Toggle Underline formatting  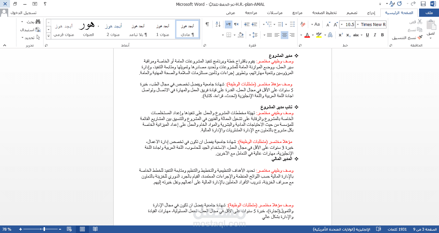(x=367, y=35)
